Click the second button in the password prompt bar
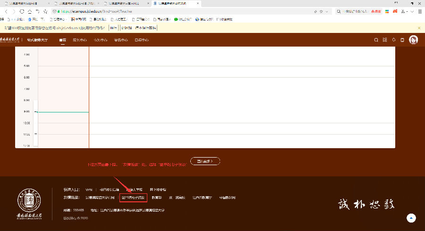425x231 pixels. pyautogui.click(x=138, y=28)
